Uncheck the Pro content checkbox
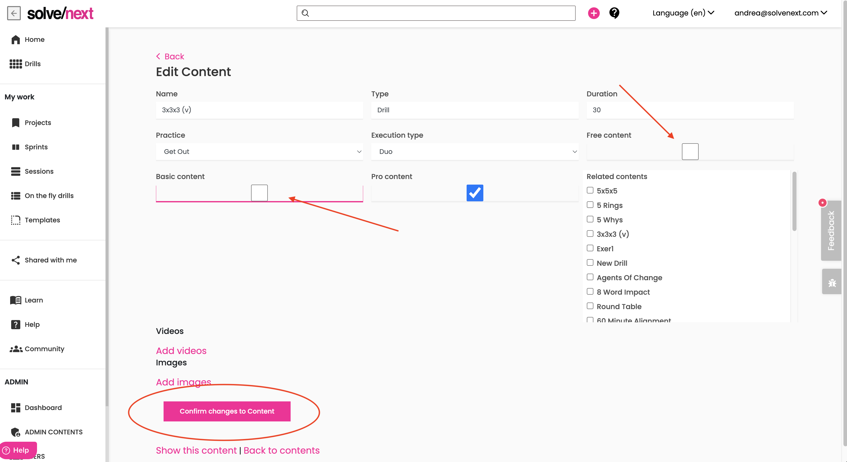 [474, 193]
